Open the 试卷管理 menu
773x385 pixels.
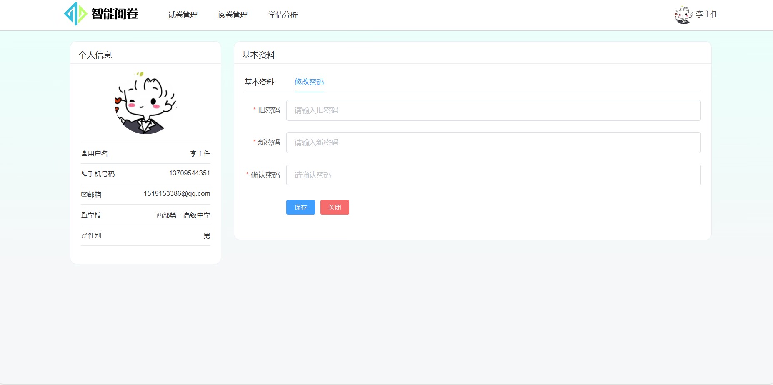click(x=183, y=15)
